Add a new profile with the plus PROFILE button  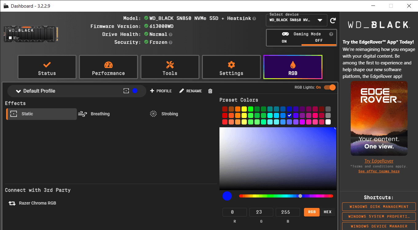pos(161,91)
